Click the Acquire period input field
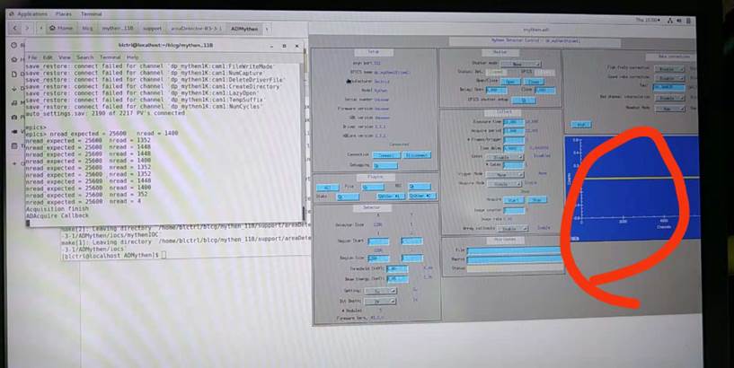Image resolution: width=734 pixels, height=368 pixels. coord(514,131)
